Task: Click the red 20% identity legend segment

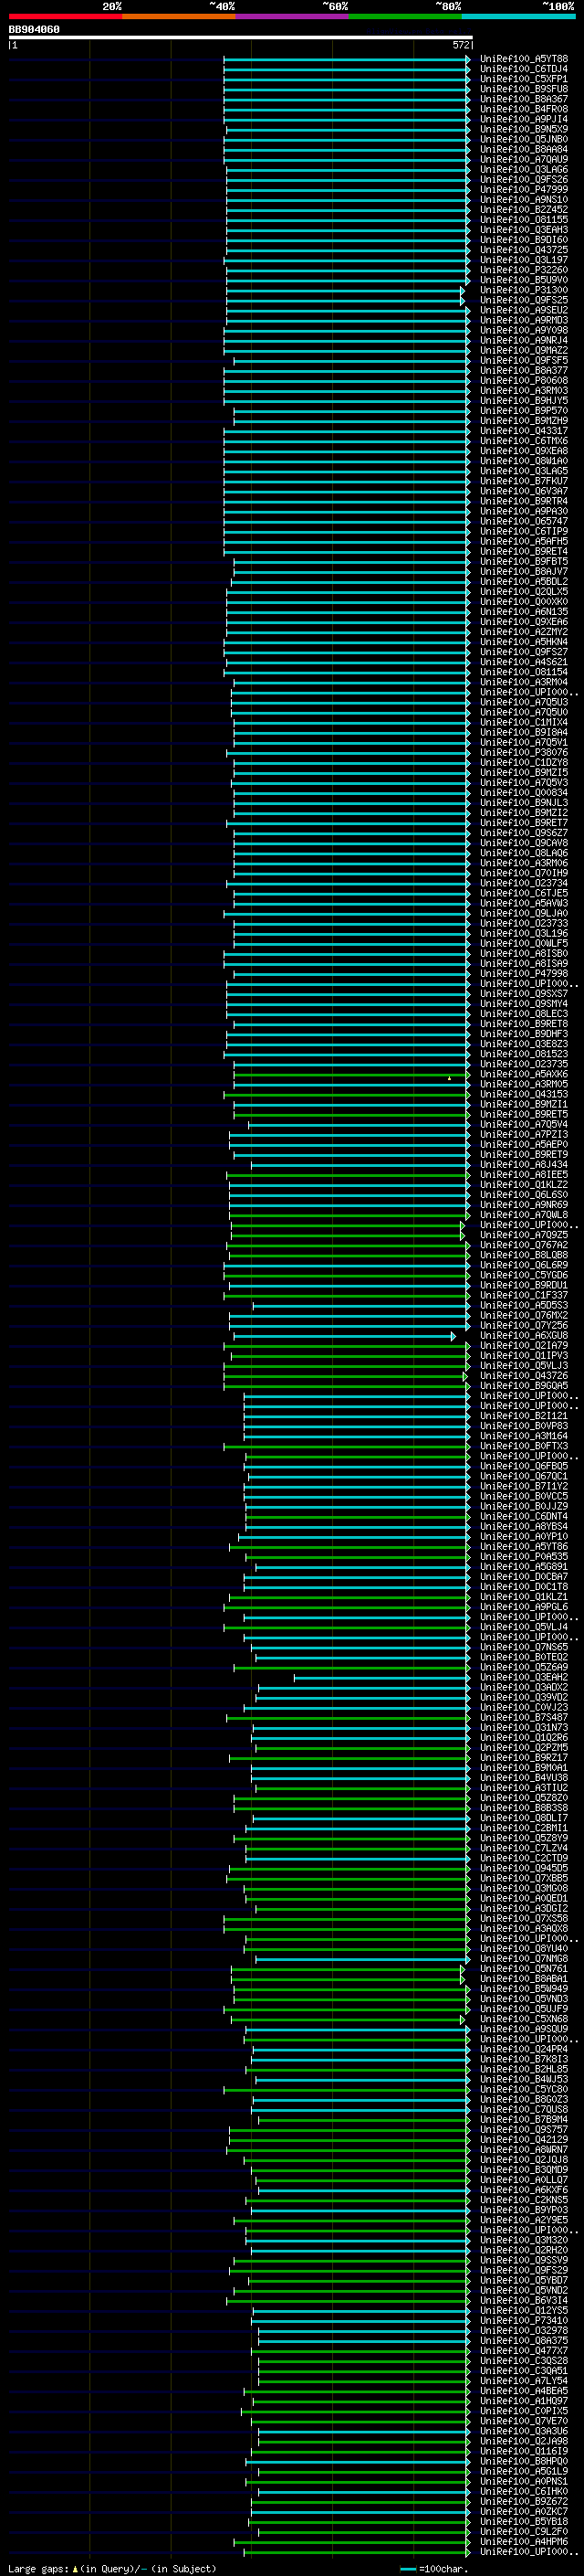Action: coord(65,16)
